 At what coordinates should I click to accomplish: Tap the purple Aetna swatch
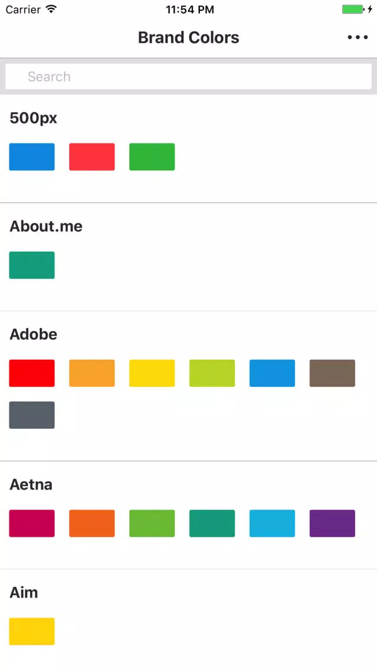332,523
